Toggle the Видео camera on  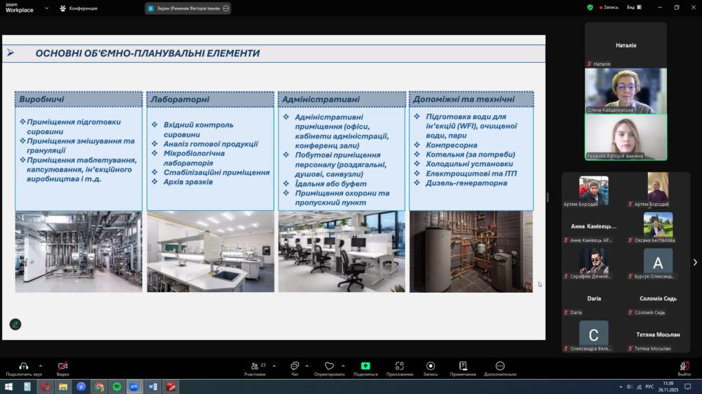coord(62,366)
